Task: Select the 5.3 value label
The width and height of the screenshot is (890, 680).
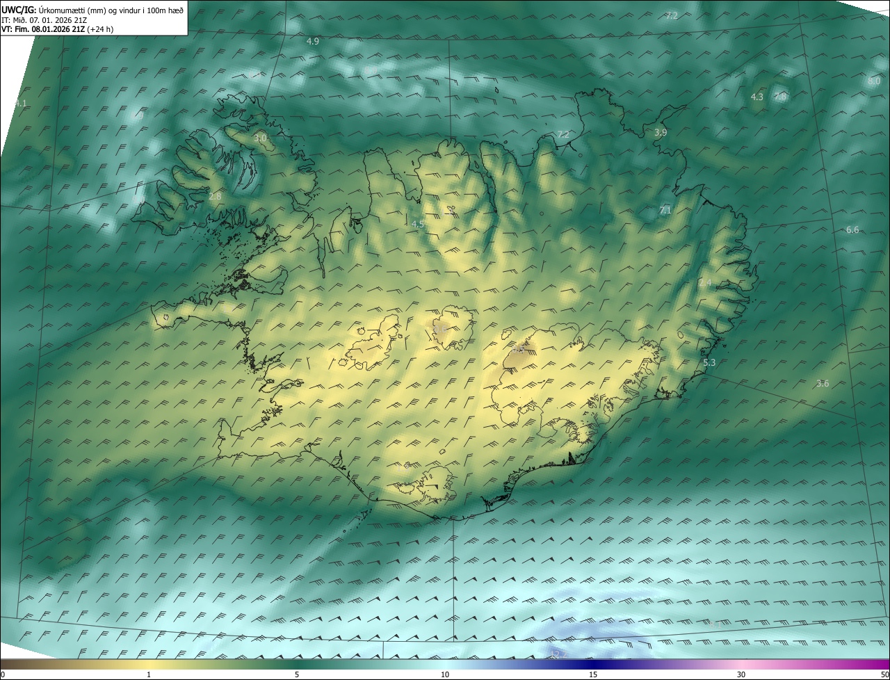Action: 709,363
